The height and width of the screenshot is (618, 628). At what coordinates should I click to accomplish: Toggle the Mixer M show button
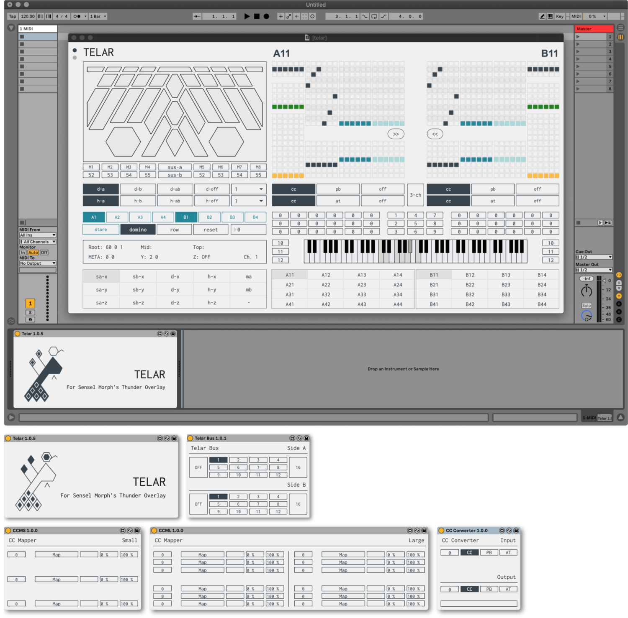coord(619,296)
